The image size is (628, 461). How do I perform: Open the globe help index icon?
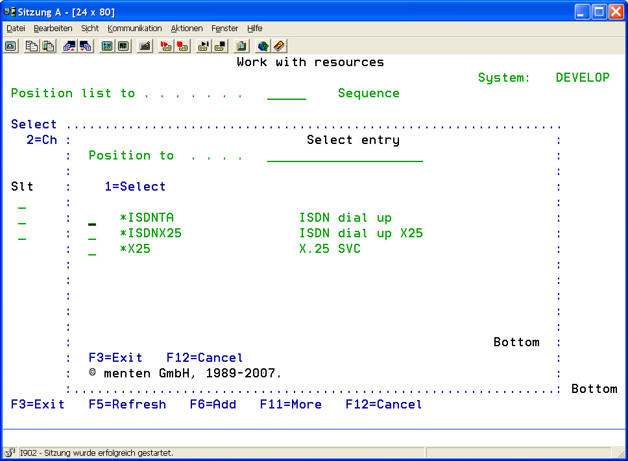(x=263, y=46)
